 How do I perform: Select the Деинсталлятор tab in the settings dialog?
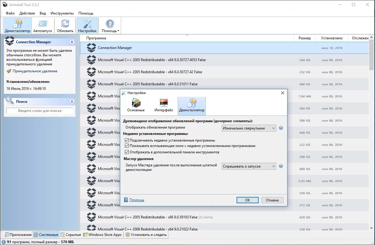pos(192,106)
